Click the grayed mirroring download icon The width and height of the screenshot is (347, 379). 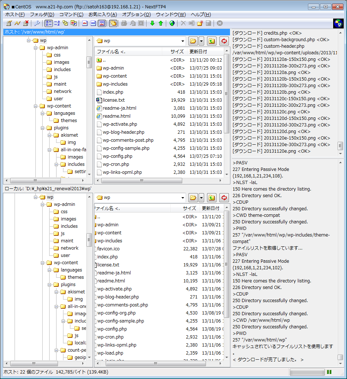click(124, 23)
